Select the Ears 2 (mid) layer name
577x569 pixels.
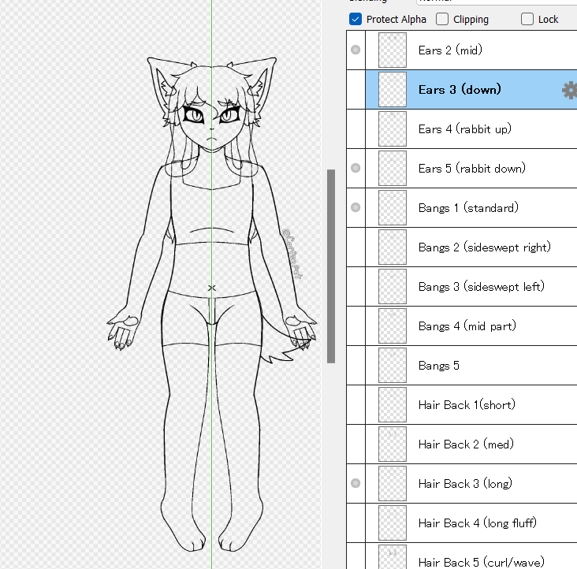[450, 50]
